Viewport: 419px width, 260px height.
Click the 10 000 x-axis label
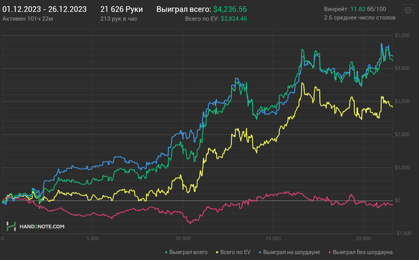pos(183,238)
